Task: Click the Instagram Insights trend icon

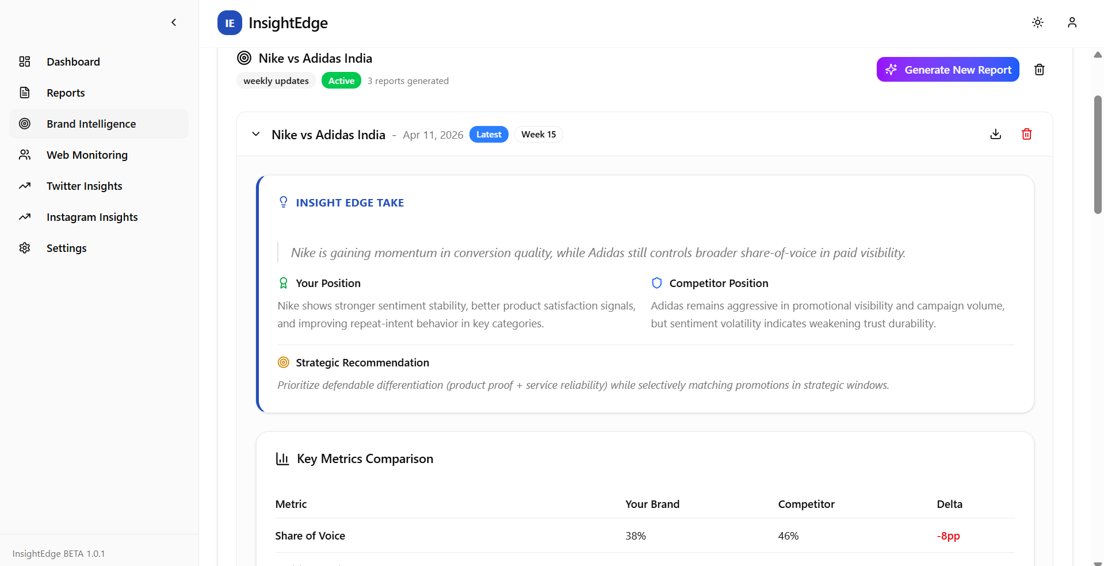Action: click(25, 217)
